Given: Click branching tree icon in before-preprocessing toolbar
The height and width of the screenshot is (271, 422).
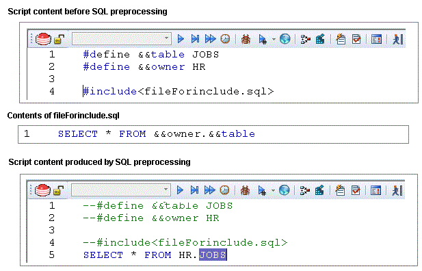Looking at the screenshot, I should (x=306, y=39).
